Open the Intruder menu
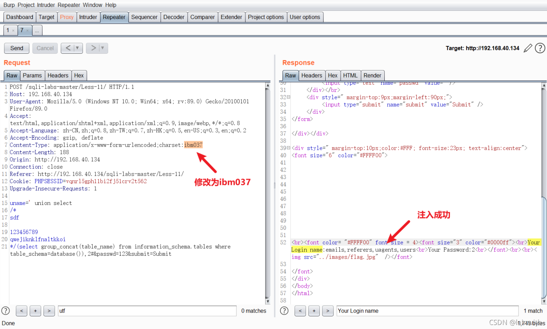The image size is (547, 329). [46, 5]
